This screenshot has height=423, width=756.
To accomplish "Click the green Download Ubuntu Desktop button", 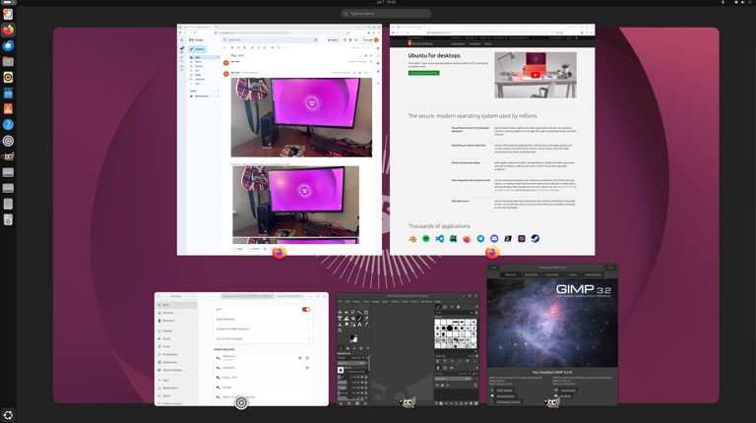I will click(424, 73).
